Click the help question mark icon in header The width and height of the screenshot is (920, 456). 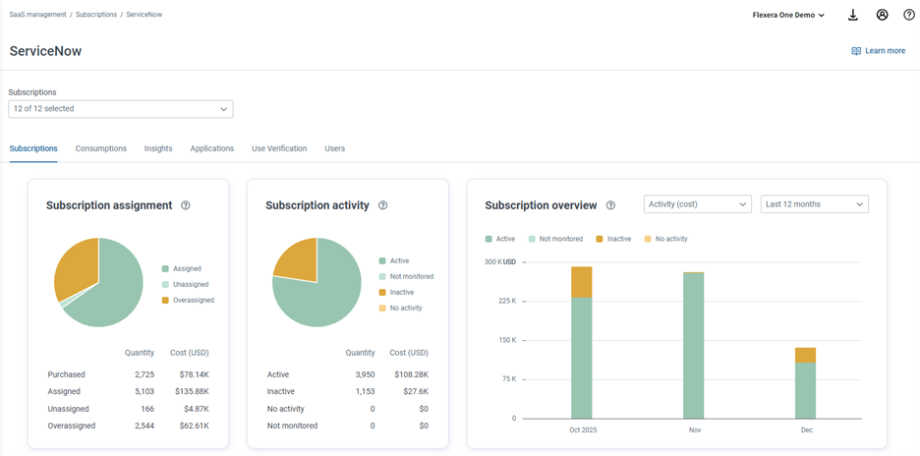tap(909, 15)
